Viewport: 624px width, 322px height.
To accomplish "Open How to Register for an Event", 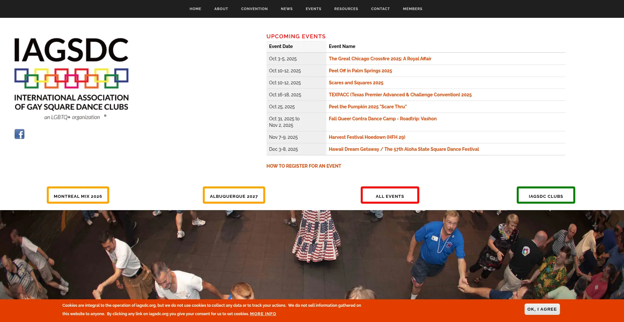I will tap(304, 166).
